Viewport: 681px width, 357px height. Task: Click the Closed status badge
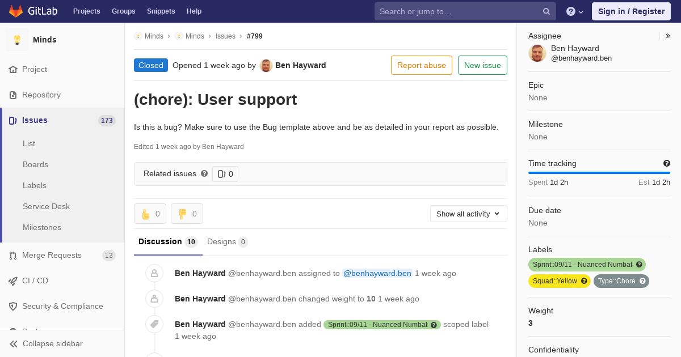[x=151, y=65]
